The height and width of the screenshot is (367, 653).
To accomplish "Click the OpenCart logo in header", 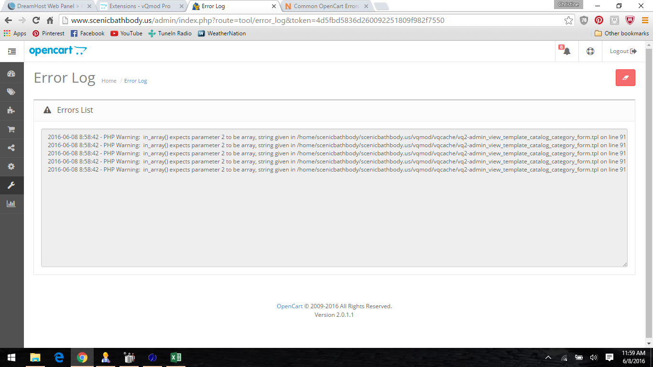I will (58, 51).
